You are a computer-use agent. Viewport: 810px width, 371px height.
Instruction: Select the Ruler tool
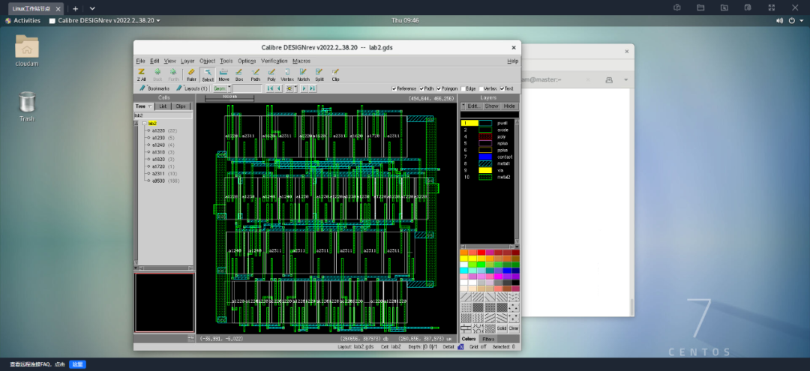tap(191, 73)
